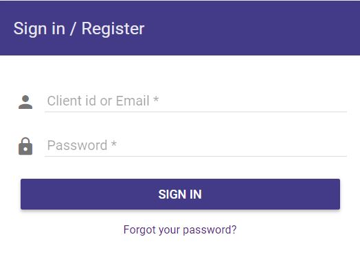Click the asterisk after Password label
This screenshot has height=263, width=360.
(114, 144)
